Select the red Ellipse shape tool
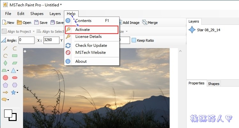The image size is (239, 128). 15,78
